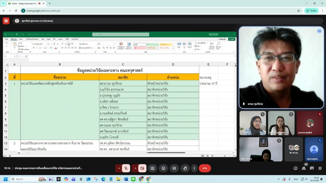Open the activities grid icon
Viewport: 326px width, 183px height.
[320, 168]
